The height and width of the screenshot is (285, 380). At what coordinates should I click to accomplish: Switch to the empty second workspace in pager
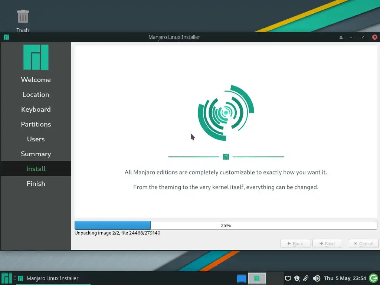275,278
